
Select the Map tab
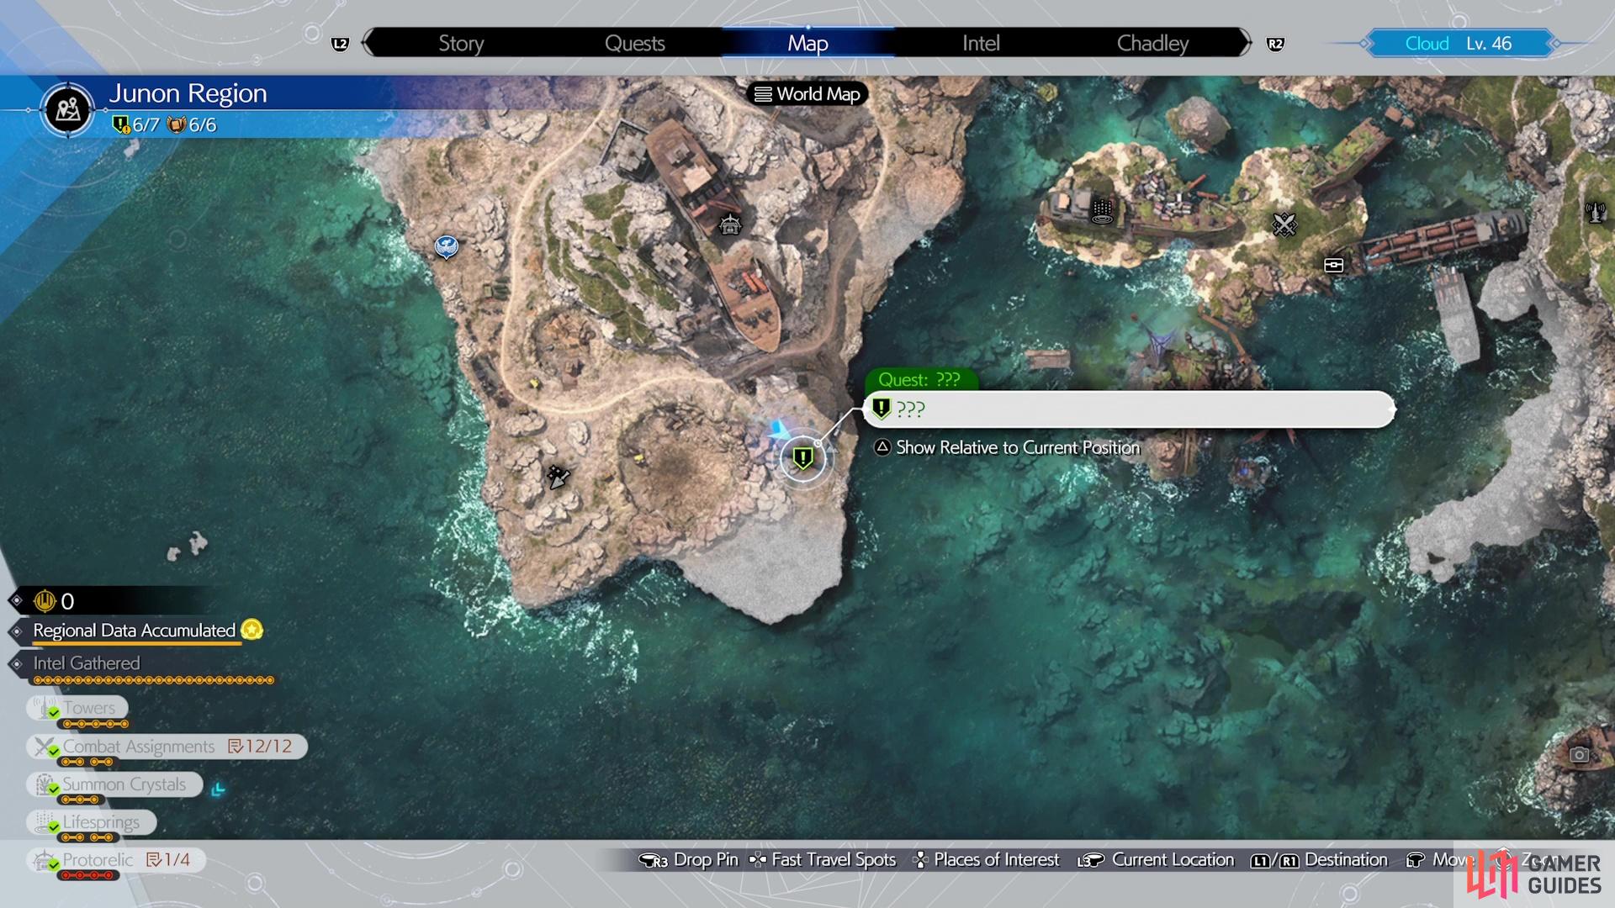[807, 43]
